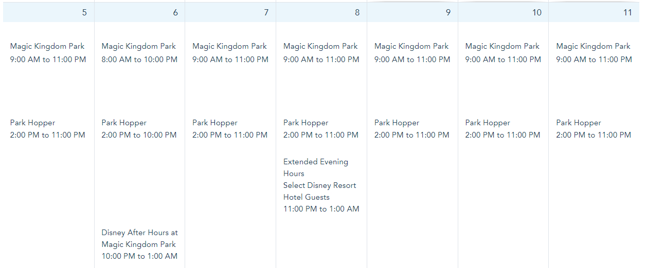Select day 10 in the calendar header
This screenshot has width=646, height=268.
click(537, 12)
